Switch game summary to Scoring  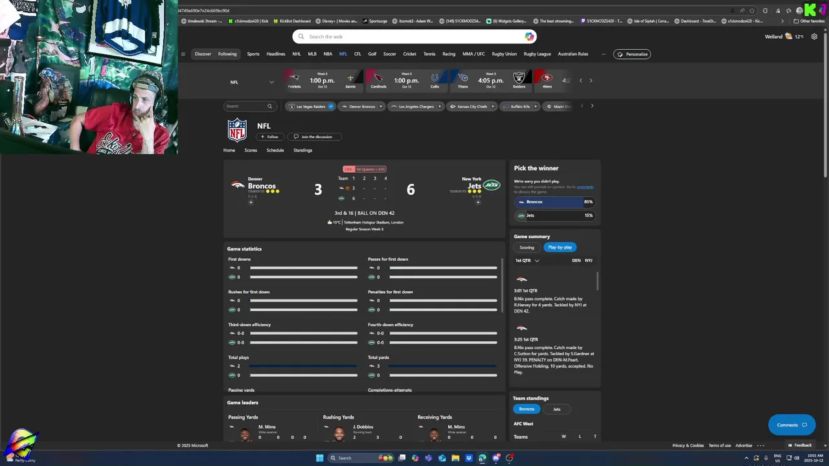527,247
